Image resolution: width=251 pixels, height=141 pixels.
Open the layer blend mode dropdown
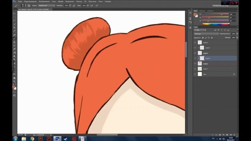coord(206,34)
